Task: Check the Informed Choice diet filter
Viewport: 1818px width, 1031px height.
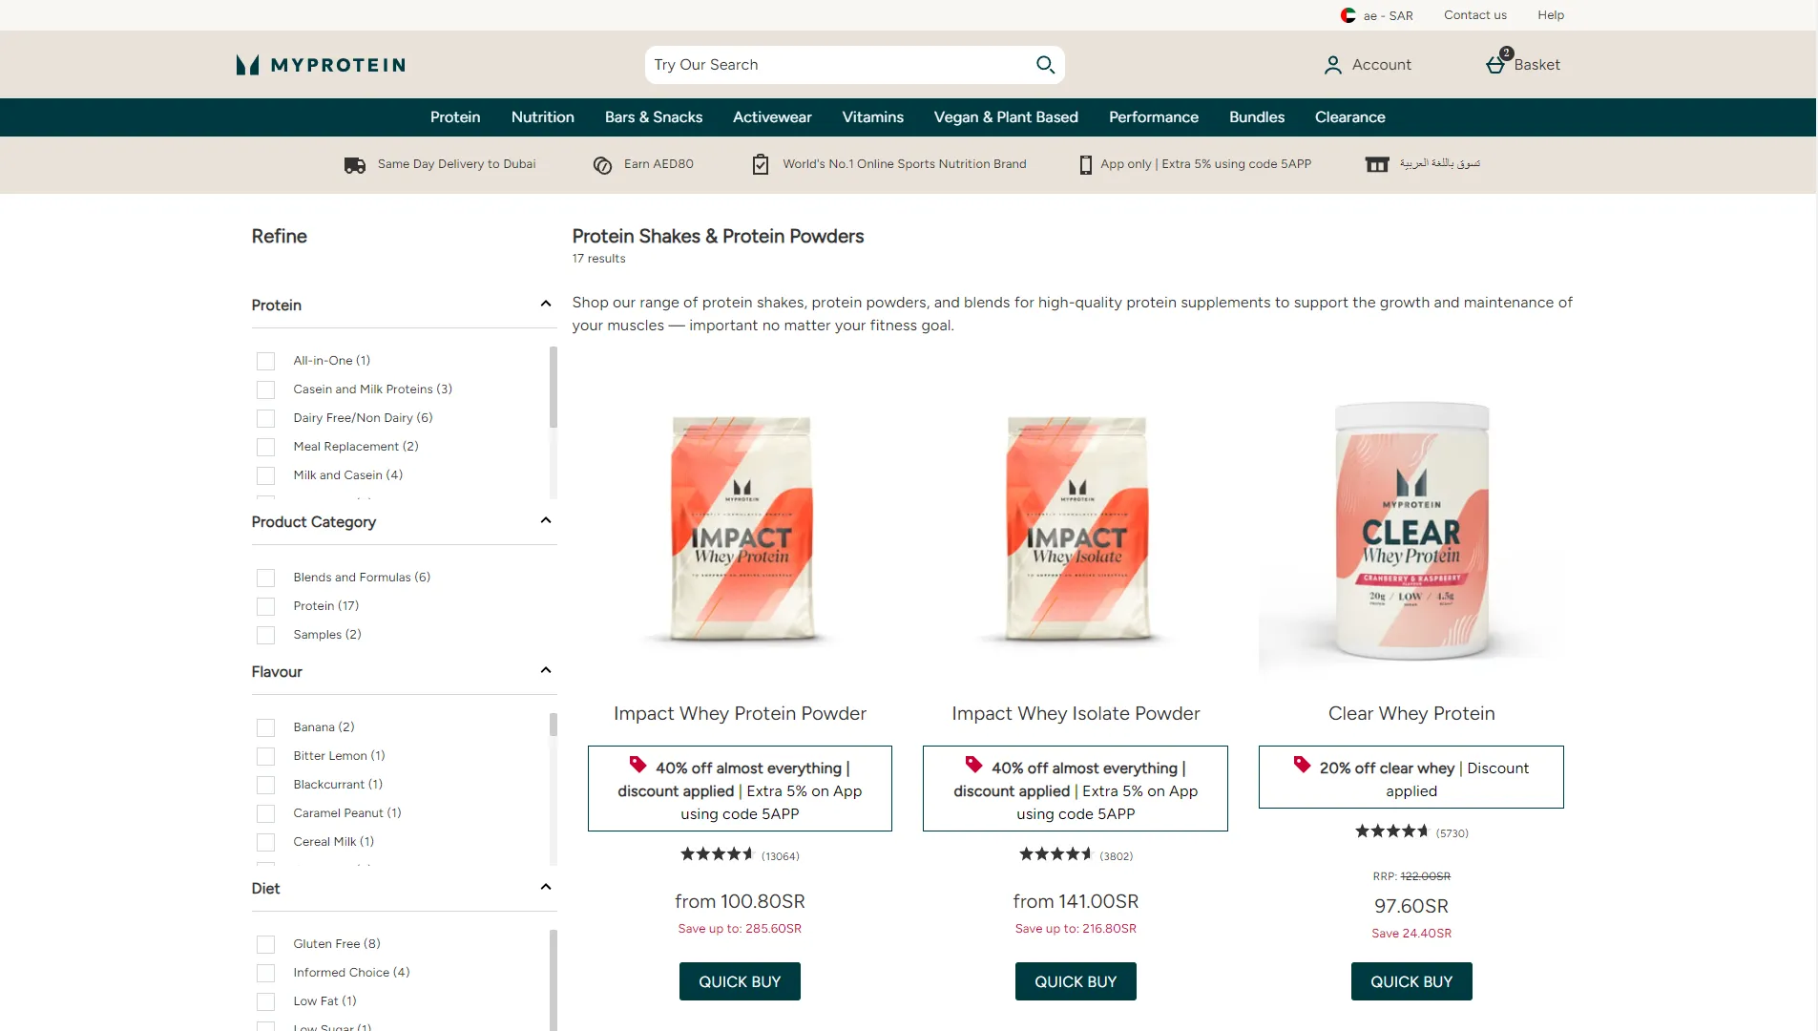Action: click(265, 973)
